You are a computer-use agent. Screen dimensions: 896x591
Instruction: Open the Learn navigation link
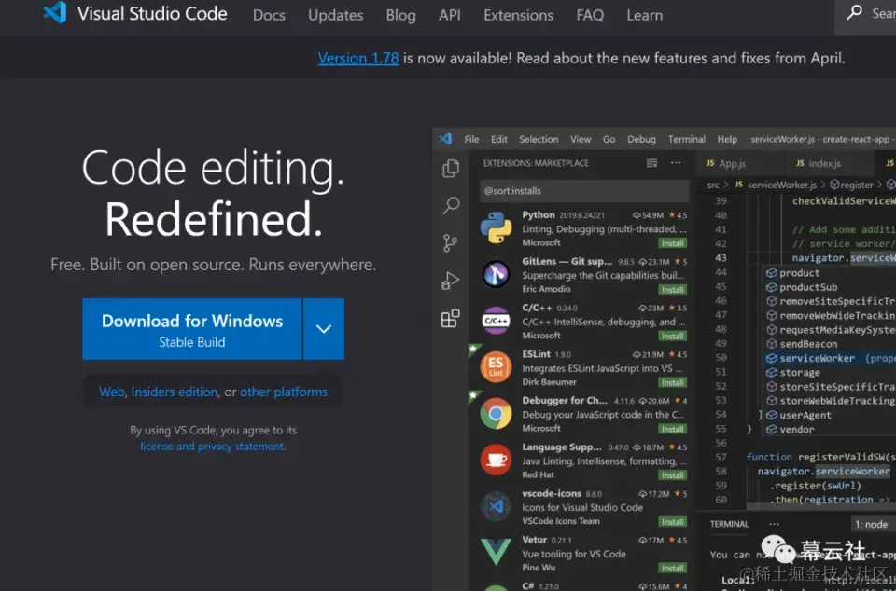645,15
